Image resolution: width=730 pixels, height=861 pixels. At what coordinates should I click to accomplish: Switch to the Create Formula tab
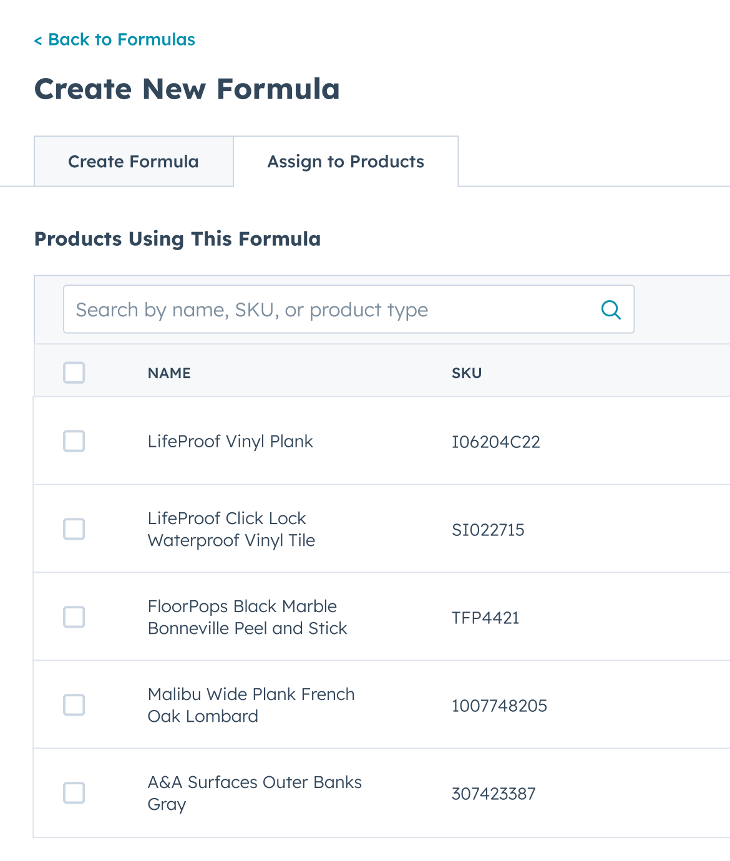[132, 162]
